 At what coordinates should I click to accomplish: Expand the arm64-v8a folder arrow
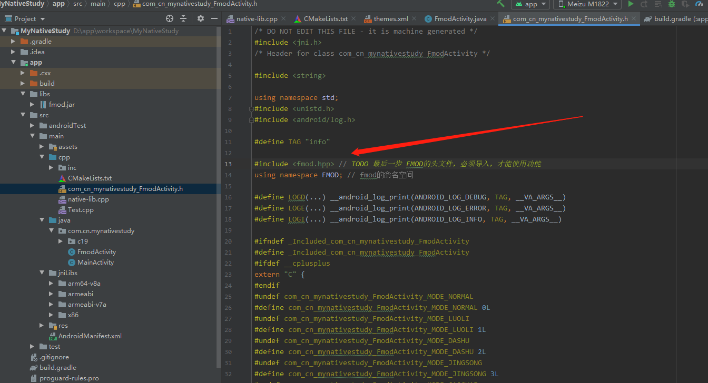pos(52,284)
